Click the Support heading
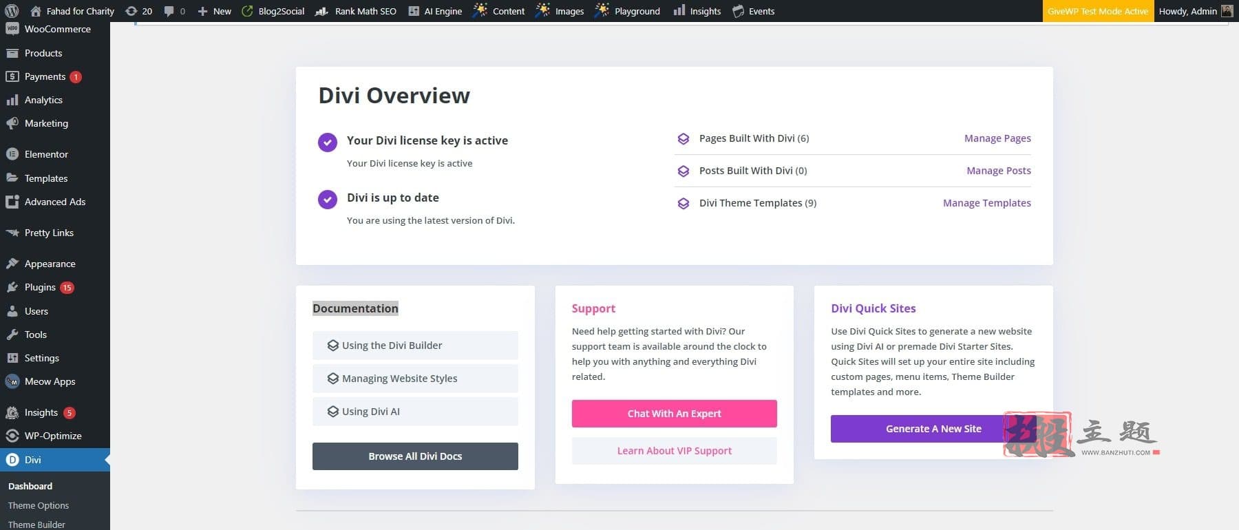Image resolution: width=1239 pixels, height=530 pixels. click(593, 308)
